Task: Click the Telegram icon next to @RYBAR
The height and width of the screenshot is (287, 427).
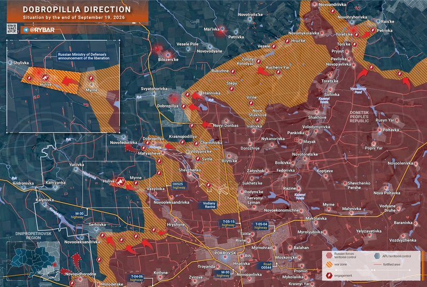Action: point(26,30)
